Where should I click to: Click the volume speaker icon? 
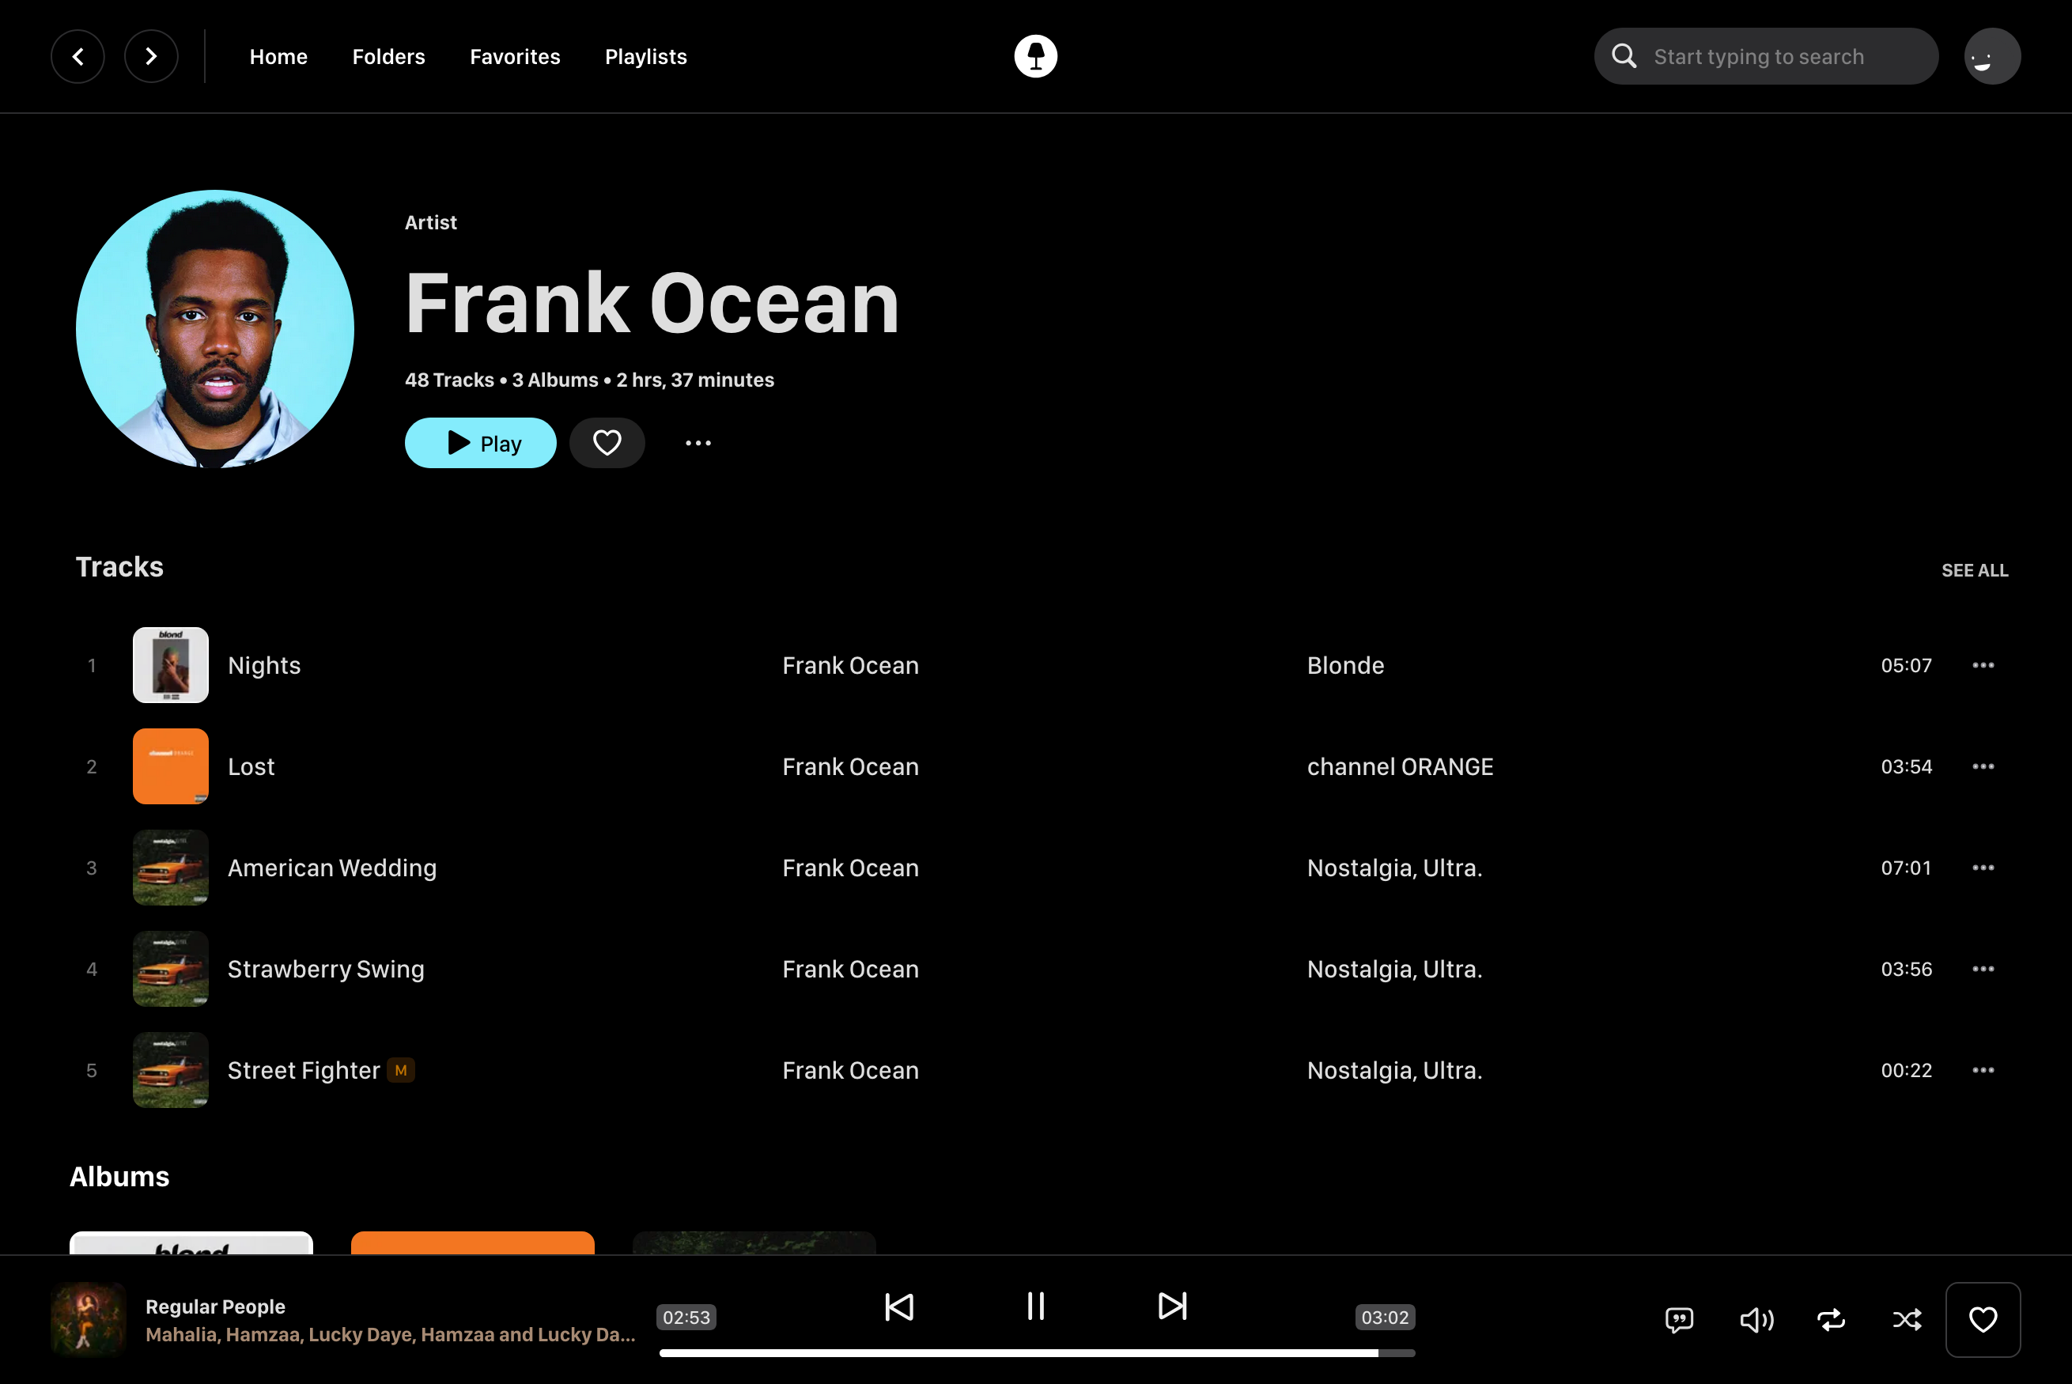click(x=1756, y=1320)
